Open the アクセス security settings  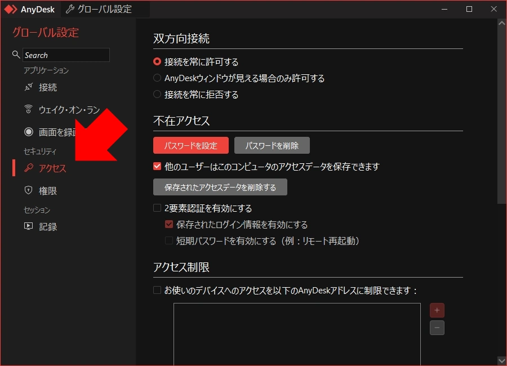coord(28,168)
